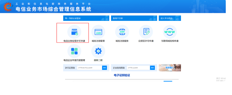The height and width of the screenshot is (95, 232).
Task: Click the 域名注册服务 label text
Action: coord(122,41)
